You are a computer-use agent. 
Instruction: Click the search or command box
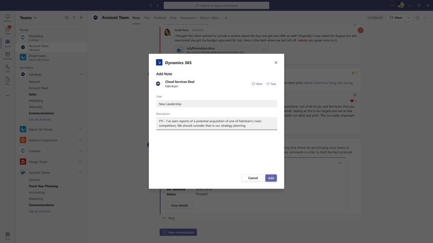[x=216, y=5]
